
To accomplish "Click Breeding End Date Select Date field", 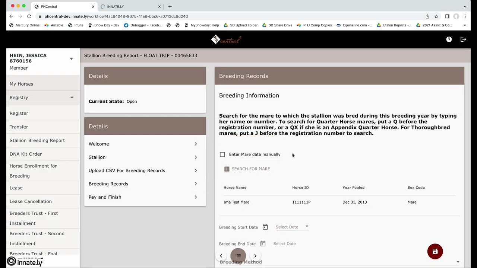I will pyautogui.click(x=284, y=243).
